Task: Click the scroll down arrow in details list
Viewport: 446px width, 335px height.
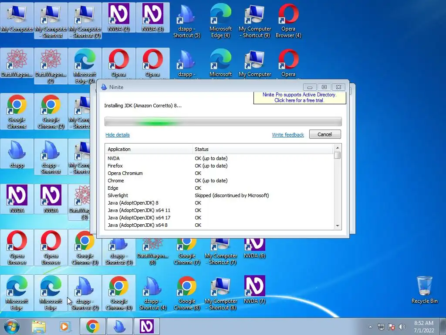Action: pyautogui.click(x=338, y=226)
